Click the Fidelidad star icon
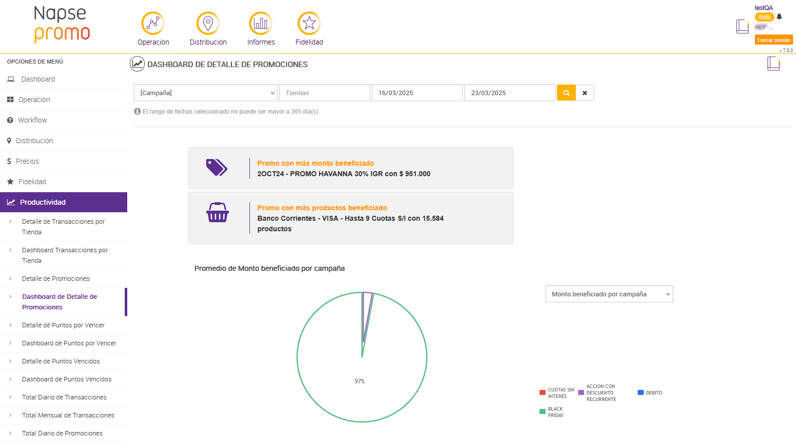The image size is (796, 444). click(x=309, y=24)
